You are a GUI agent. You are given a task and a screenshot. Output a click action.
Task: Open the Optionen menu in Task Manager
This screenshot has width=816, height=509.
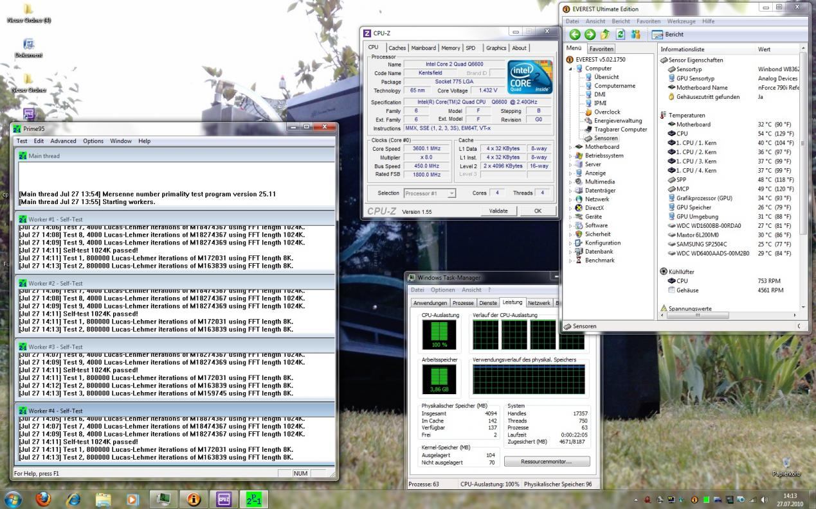(x=442, y=290)
